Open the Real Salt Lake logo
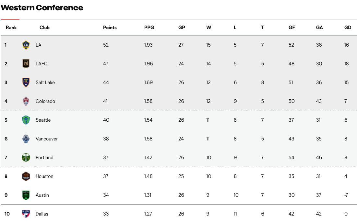 coord(26,83)
